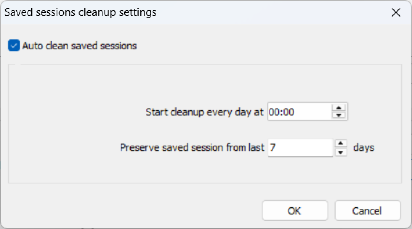Click blank dialog area left of OK
Image resolution: width=412 pixels, height=229 pixels.
[x=145, y=211]
